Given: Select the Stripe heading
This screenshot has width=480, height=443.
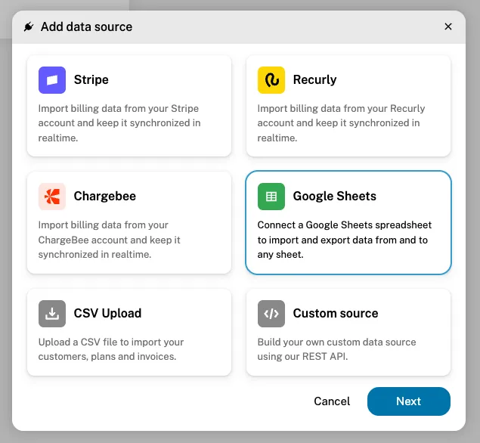Looking at the screenshot, I should click(x=91, y=79).
